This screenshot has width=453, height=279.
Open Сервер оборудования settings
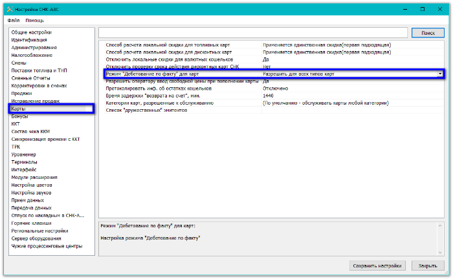click(36, 238)
